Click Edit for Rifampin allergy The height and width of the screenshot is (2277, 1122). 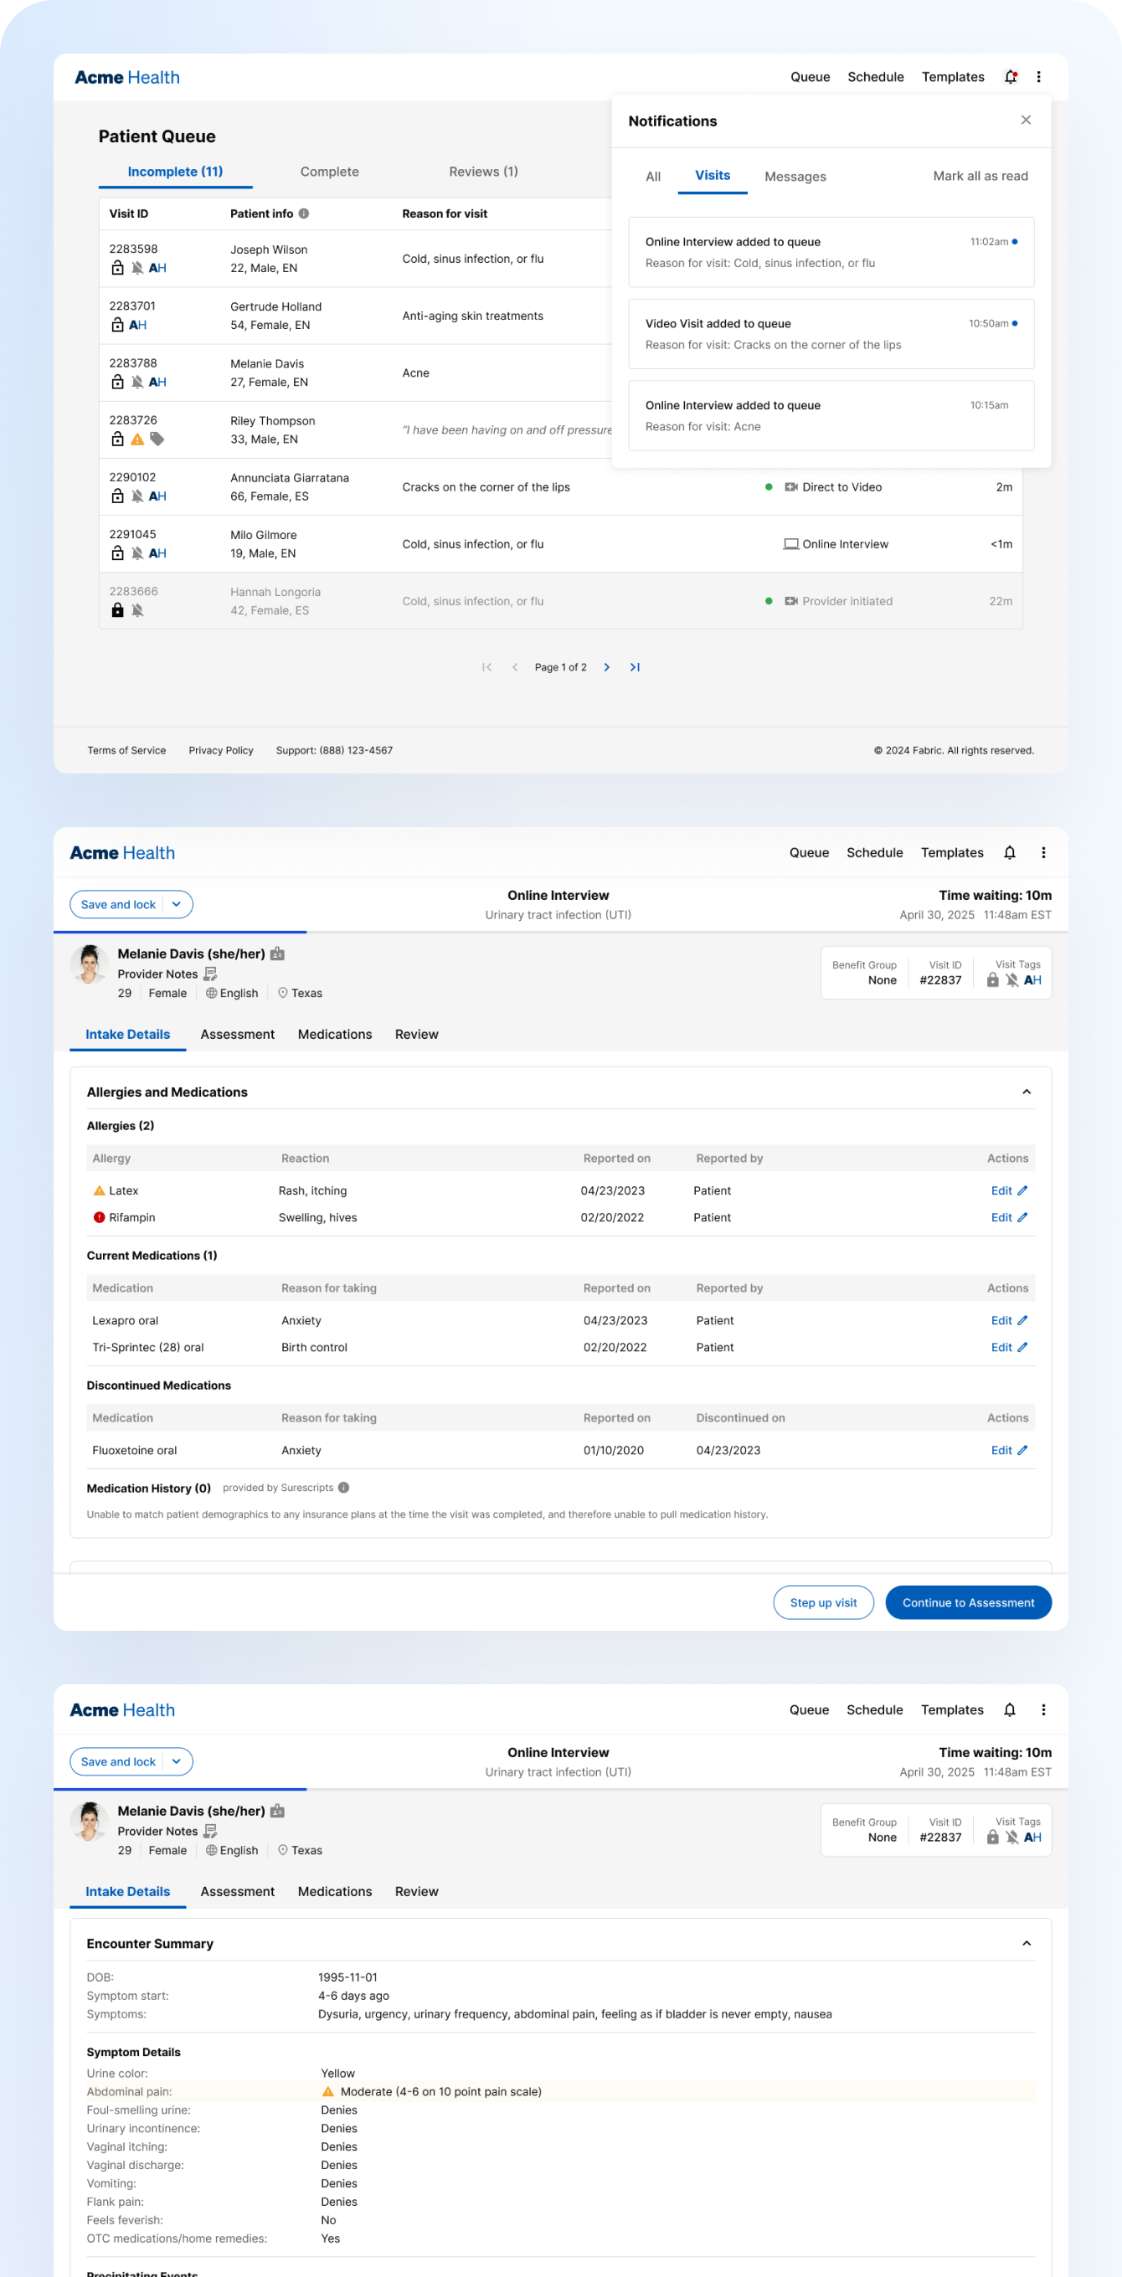click(1009, 1217)
